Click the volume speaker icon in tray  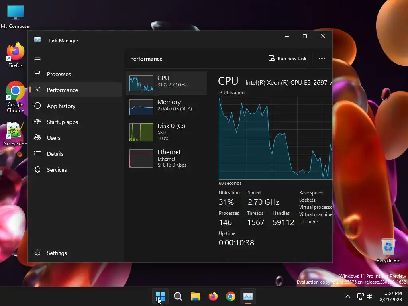(x=370, y=296)
